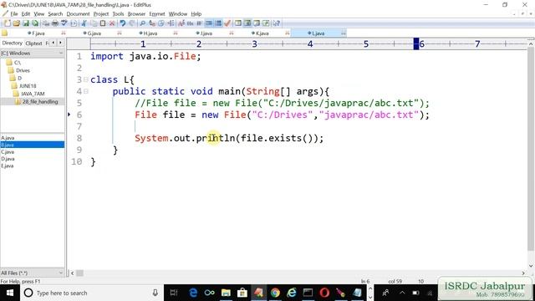Click the Open file toolbar icon
Viewport: 535px width, 301px height.
click(x=17, y=23)
